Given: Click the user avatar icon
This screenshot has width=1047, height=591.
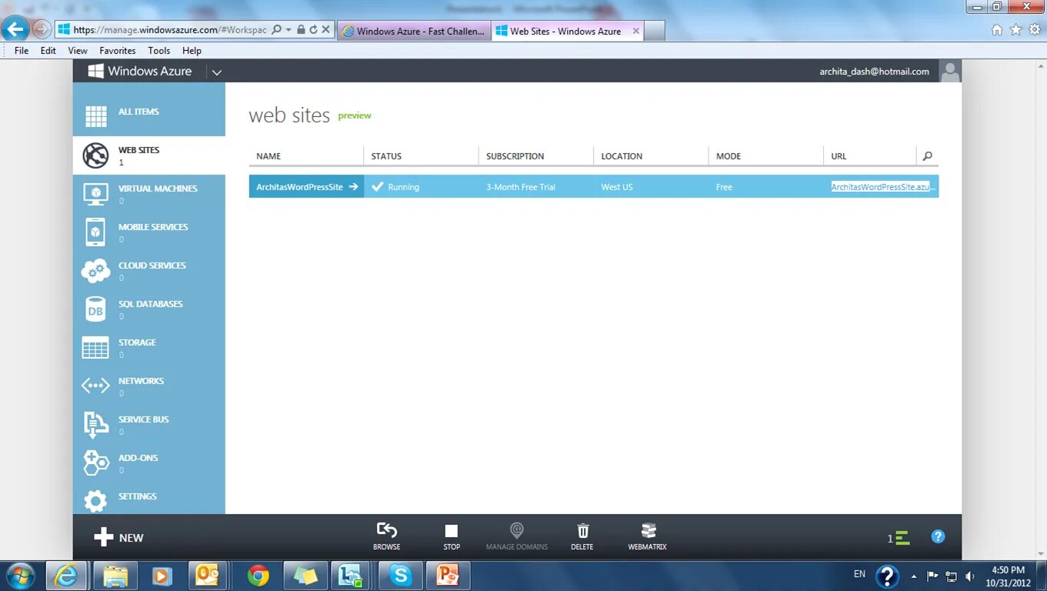Looking at the screenshot, I should [951, 72].
